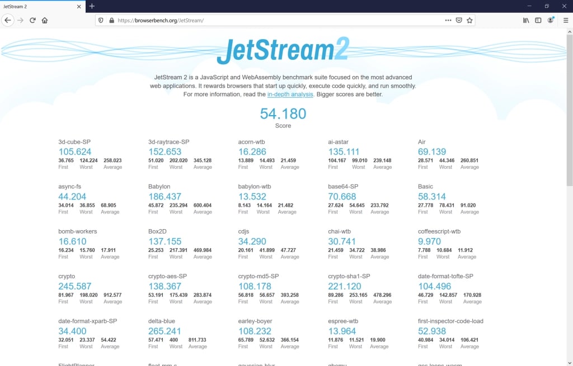View site security padlock details
This screenshot has height=366, width=573.
coord(112,21)
